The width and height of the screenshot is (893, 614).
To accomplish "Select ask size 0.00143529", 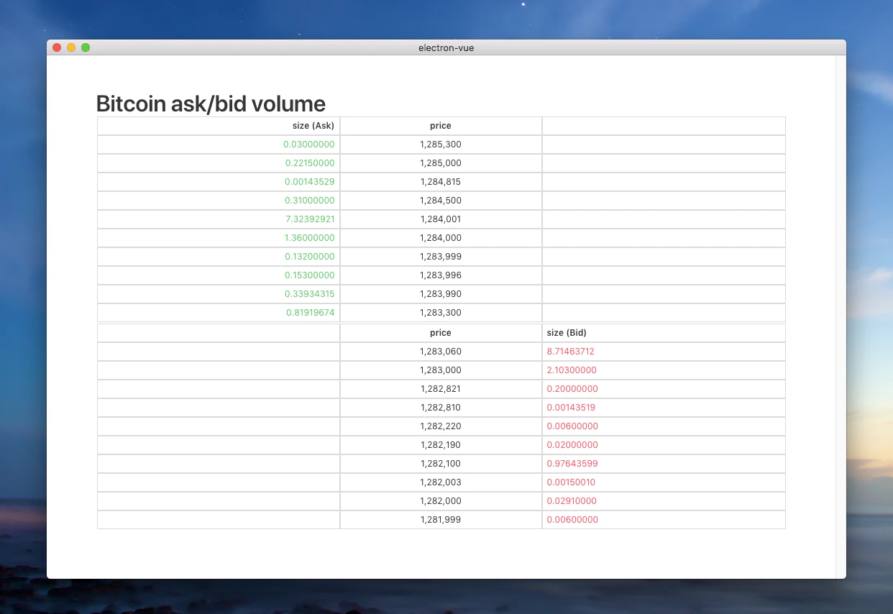I will tap(309, 182).
